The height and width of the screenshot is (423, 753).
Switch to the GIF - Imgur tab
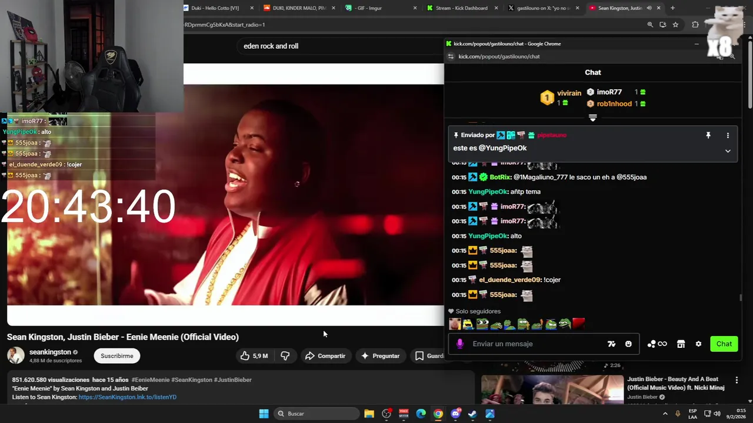[x=381, y=8]
